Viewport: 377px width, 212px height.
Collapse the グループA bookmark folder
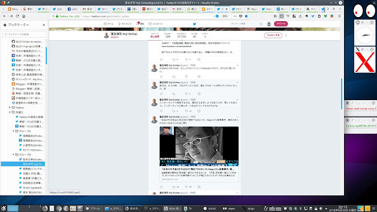click(x=13, y=131)
